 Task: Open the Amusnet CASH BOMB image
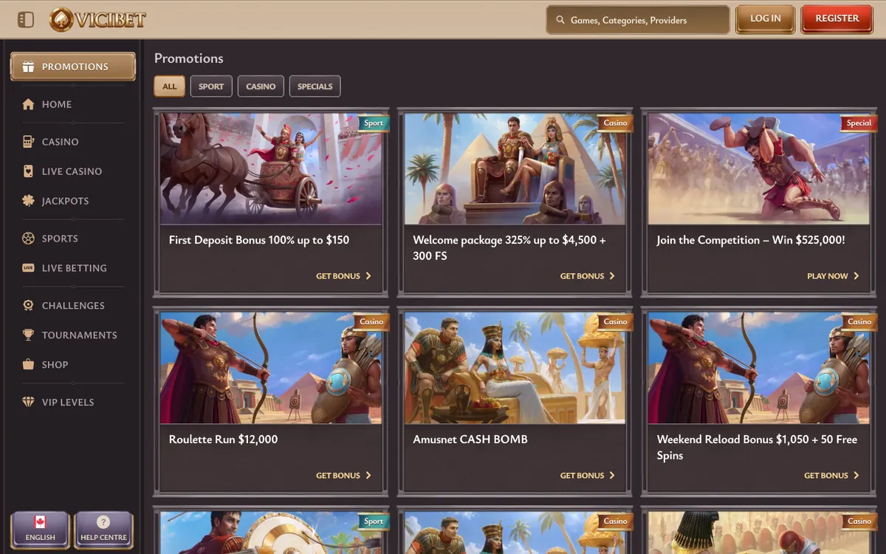click(x=515, y=368)
